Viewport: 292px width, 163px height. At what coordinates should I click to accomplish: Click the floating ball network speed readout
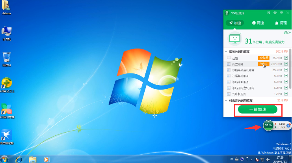[x=281, y=126]
